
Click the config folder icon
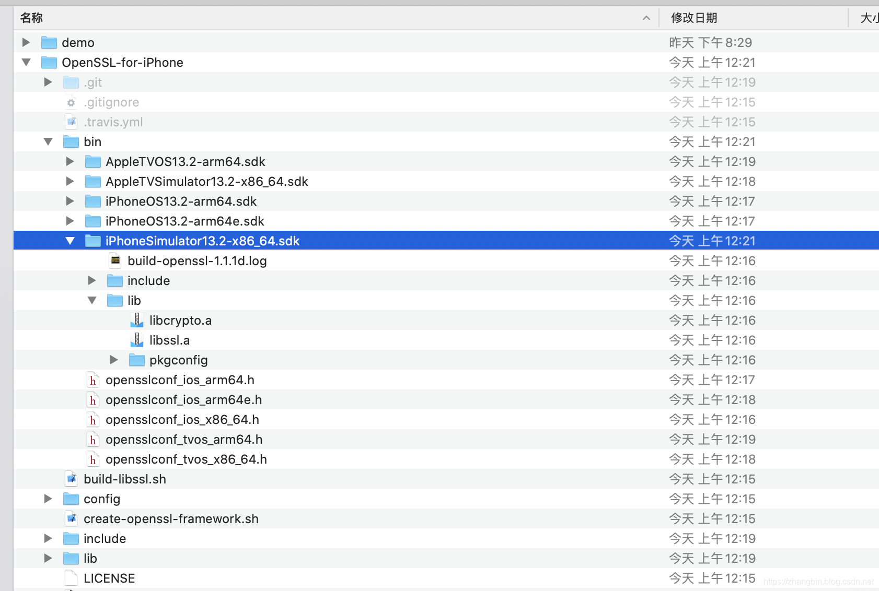tap(71, 499)
